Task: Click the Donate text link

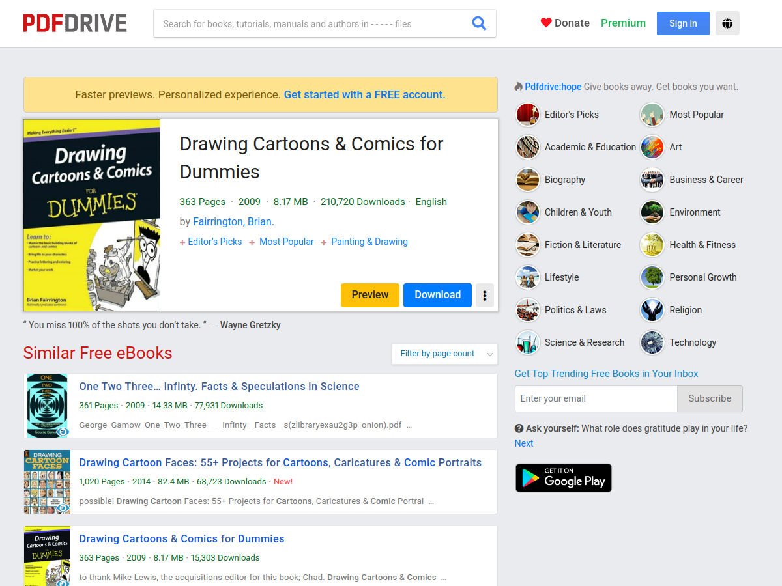Action: [x=572, y=23]
